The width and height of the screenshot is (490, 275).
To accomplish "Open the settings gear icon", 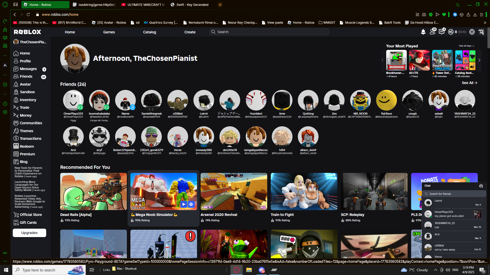I will (472, 32).
